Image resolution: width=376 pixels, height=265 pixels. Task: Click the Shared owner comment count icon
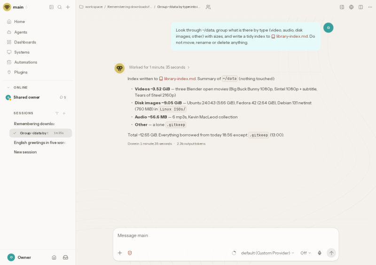(x=62, y=97)
